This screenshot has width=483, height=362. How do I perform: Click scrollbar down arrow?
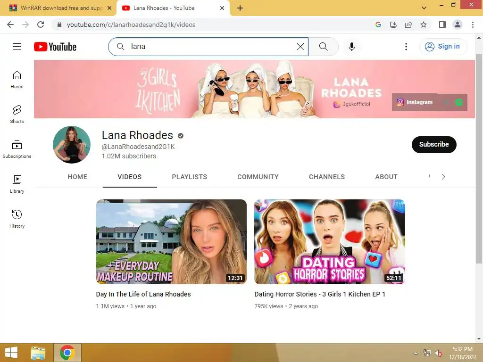coord(479,339)
